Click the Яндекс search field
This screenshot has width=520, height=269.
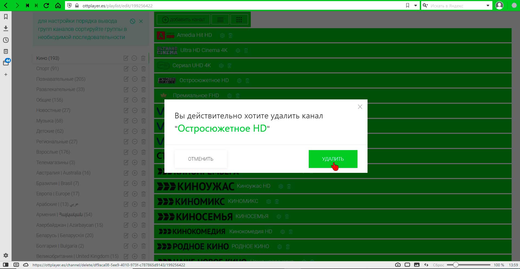(457, 6)
